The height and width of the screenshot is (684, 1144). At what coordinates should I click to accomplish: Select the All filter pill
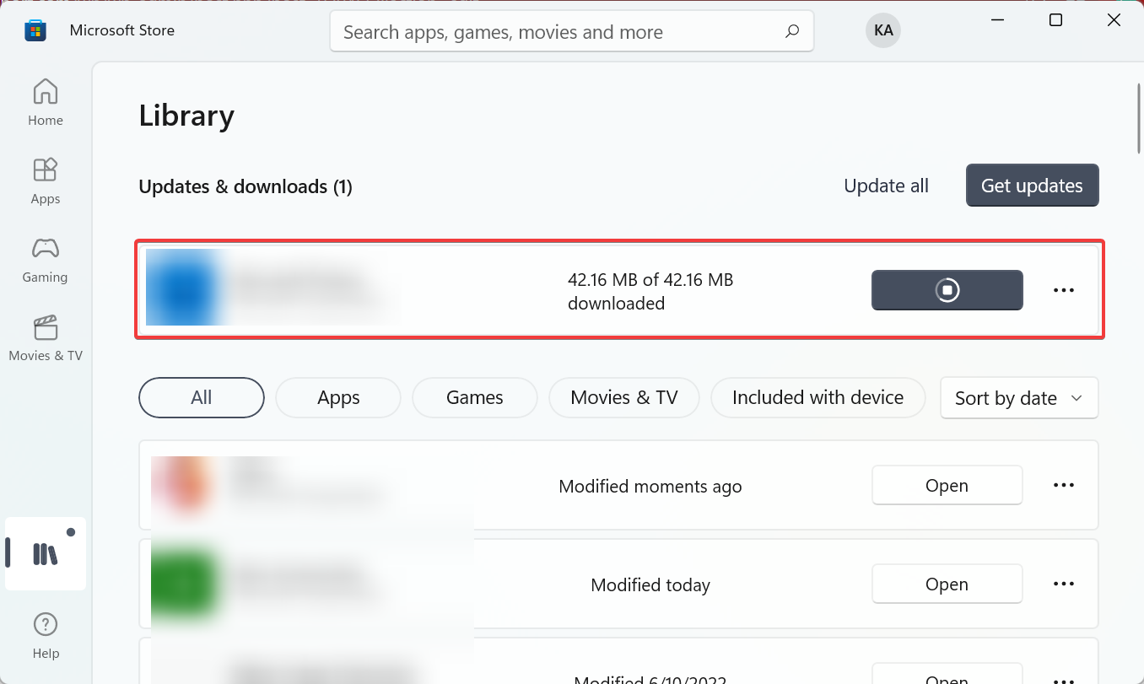pyautogui.click(x=201, y=397)
